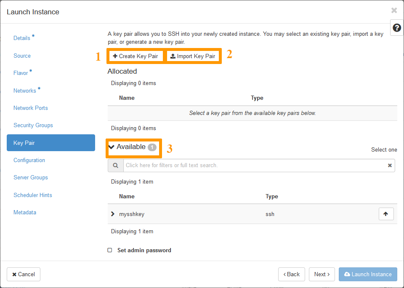404x288 pixels.
Task: Open the Networks tab
Action: click(x=25, y=91)
